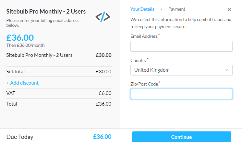
Task: Click the Continue button
Action: pyautogui.click(x=182, y=137)
